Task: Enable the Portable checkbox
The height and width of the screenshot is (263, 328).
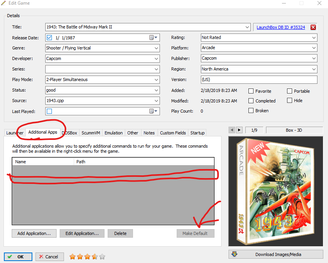Action: [289, 91]
